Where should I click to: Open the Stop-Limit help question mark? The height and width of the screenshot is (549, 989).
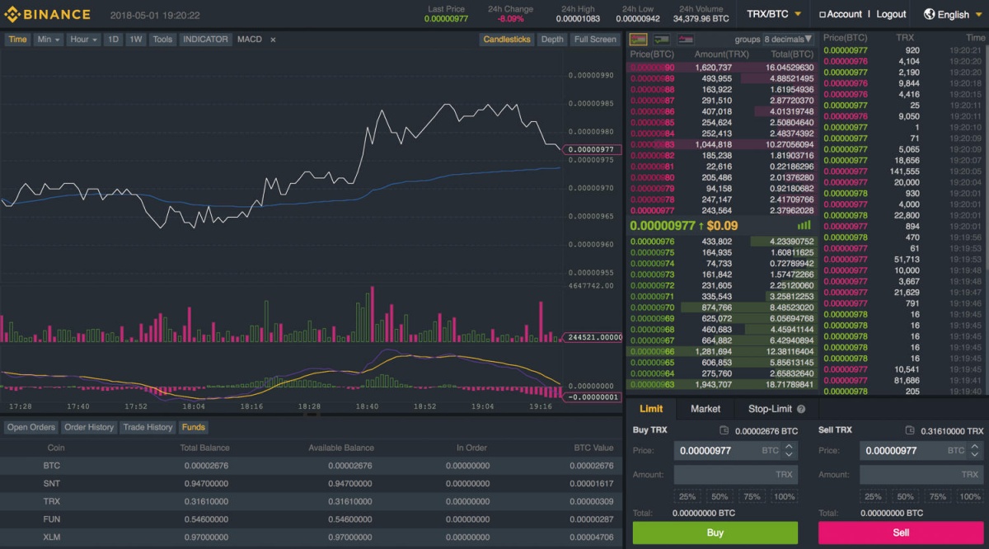(801, 409)
